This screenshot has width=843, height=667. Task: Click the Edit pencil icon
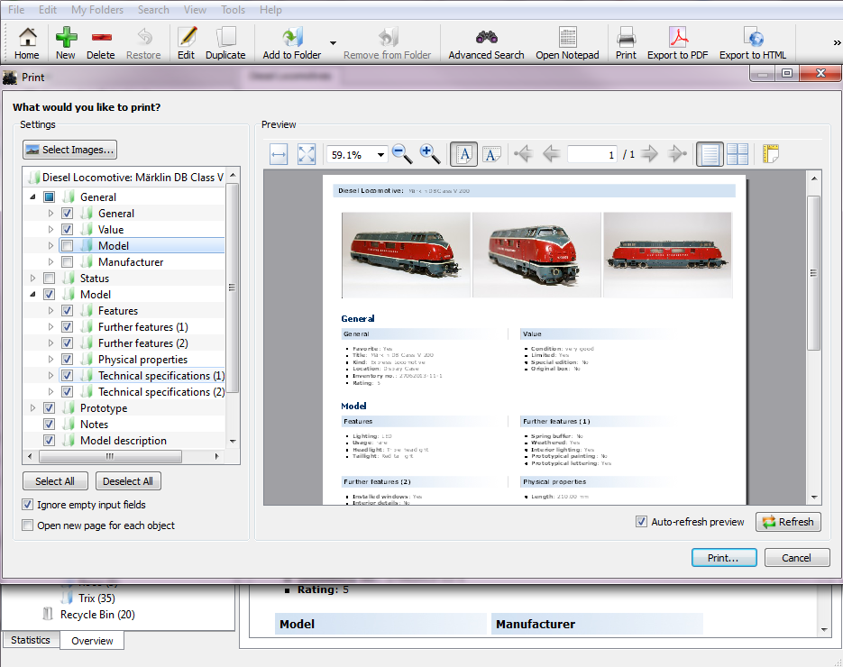tap(187, 37)
